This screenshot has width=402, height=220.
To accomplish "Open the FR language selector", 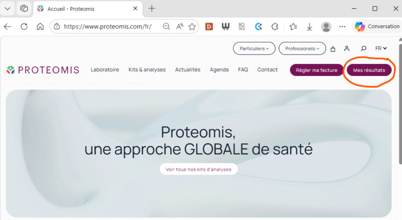I will pos(381,49).
